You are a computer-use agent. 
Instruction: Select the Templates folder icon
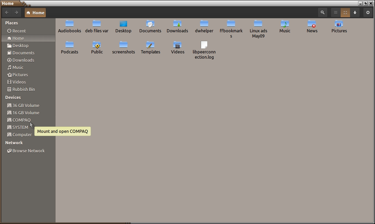(150, 45)
